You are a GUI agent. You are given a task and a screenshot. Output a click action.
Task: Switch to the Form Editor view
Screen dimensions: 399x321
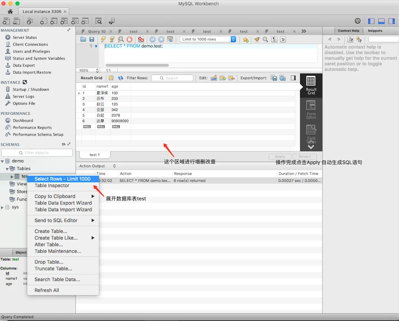click(x=311, y=110)
